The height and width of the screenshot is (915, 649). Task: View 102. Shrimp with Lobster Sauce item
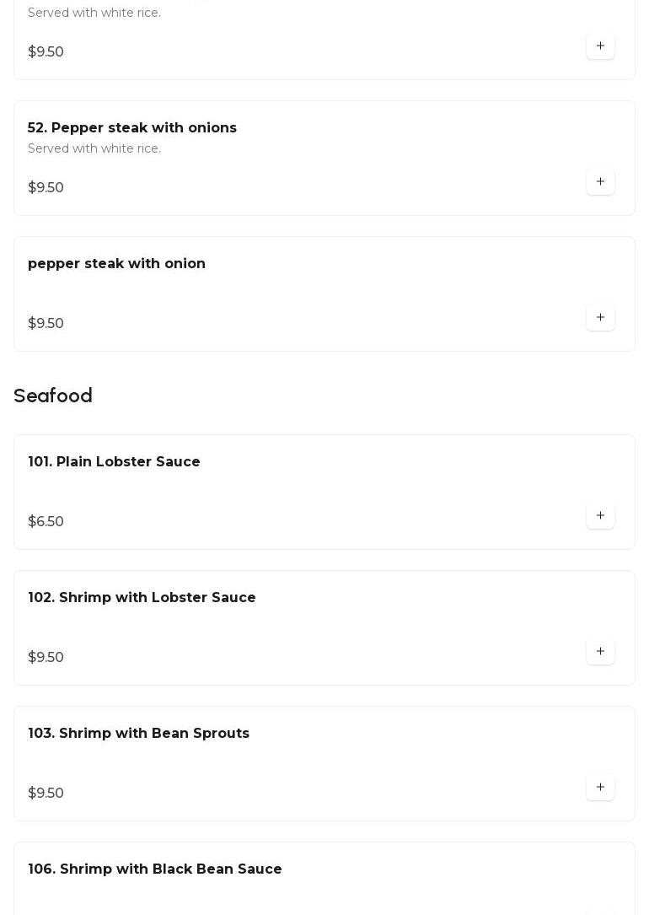click(142, 598)
